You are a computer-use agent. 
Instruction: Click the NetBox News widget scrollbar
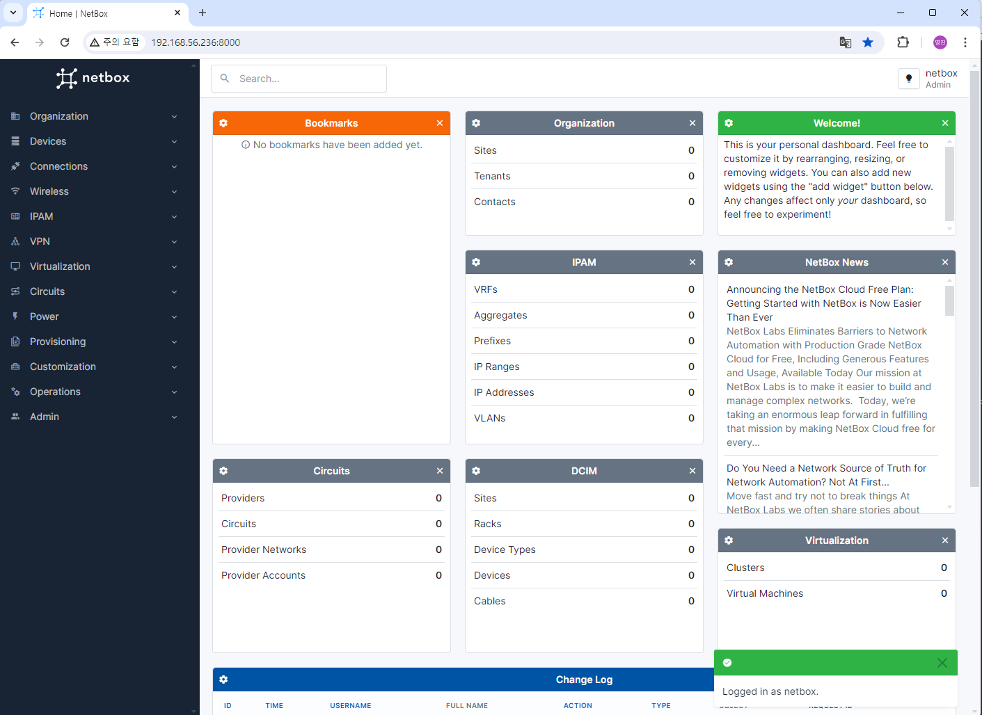tap(949, 300)
